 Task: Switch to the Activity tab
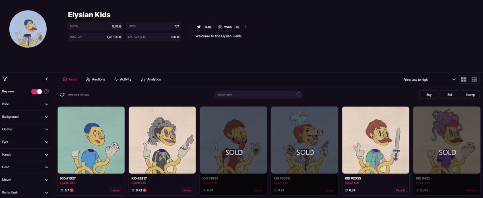coord(123,80)
